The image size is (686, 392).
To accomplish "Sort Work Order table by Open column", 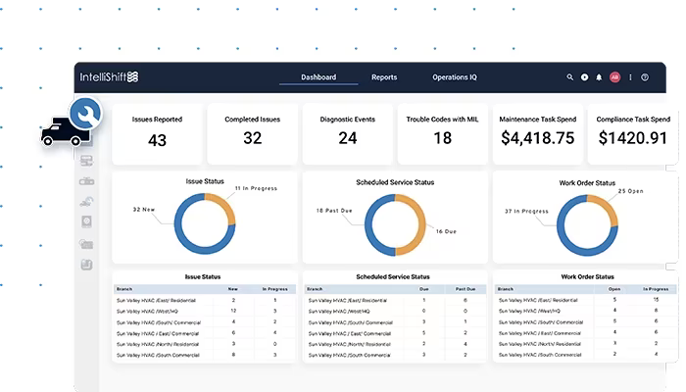I will pyautogui.click(x=614, y=289).
